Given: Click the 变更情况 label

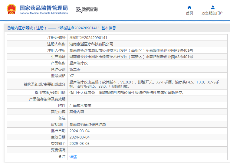Looking at the screenshot, I should coord(58,150).
